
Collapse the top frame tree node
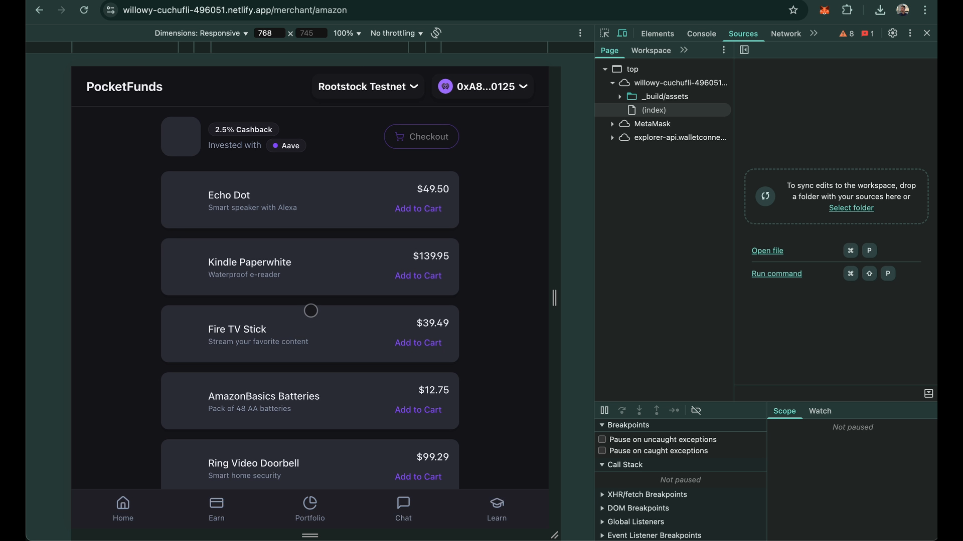click(605, 69)
